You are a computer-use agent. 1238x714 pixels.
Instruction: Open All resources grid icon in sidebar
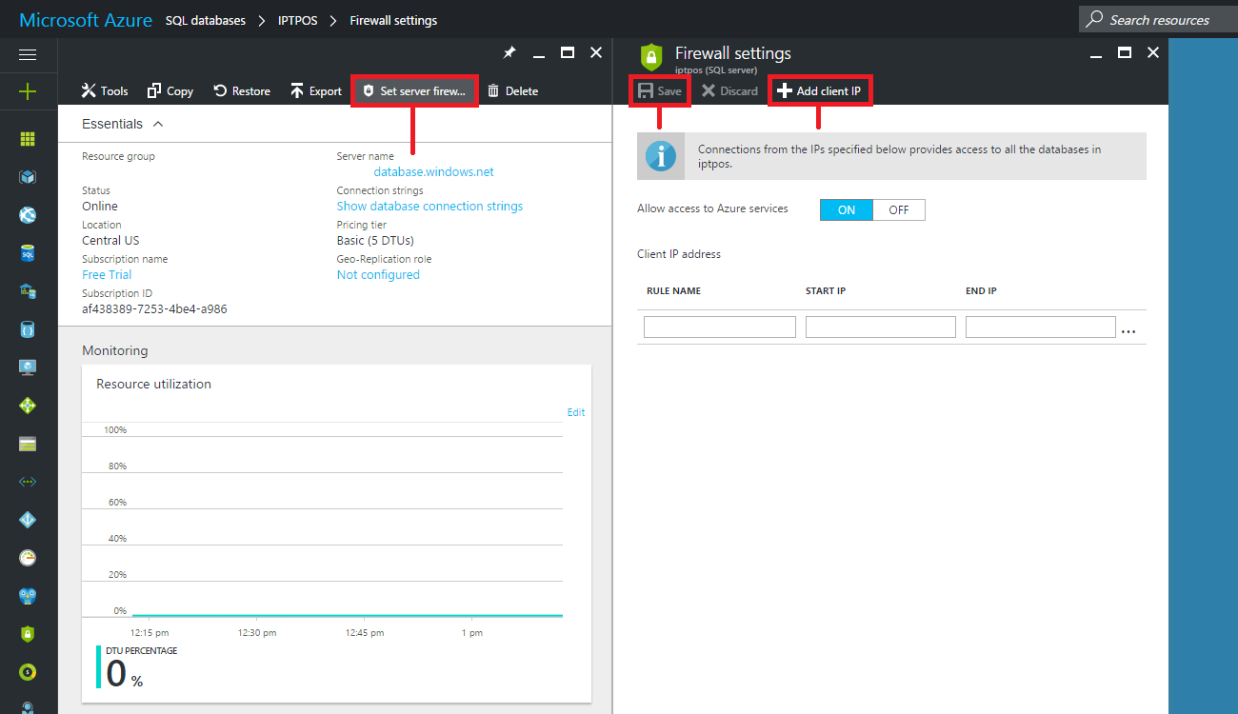click(28, 139)
